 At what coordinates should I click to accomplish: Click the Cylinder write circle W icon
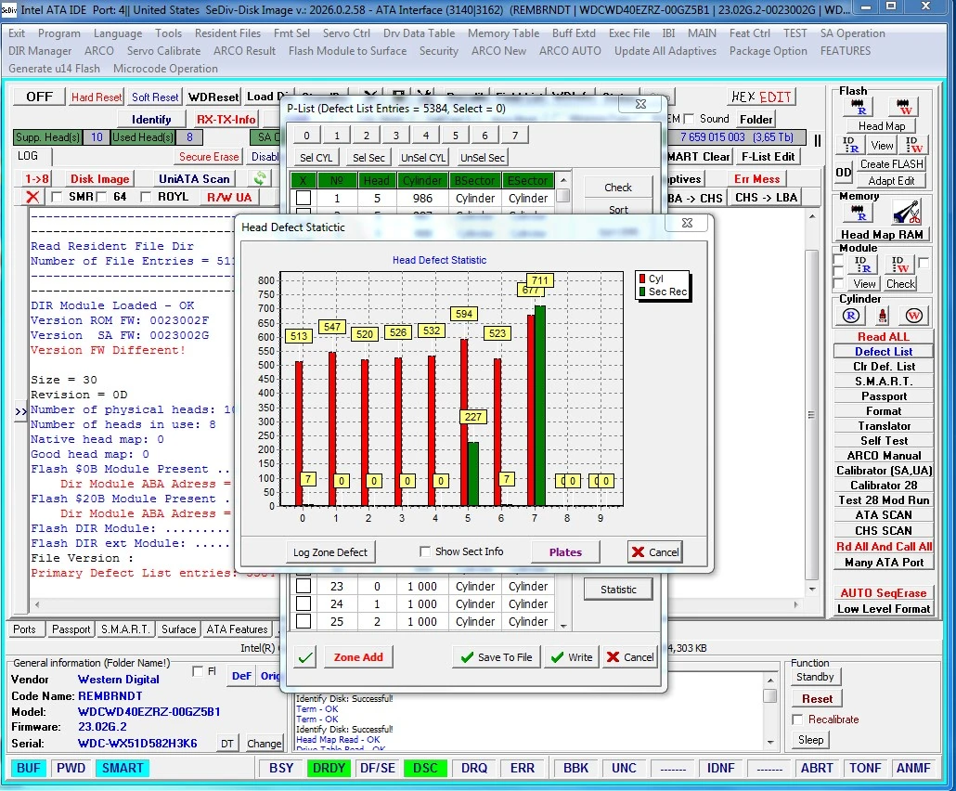[x=913, y=316]
